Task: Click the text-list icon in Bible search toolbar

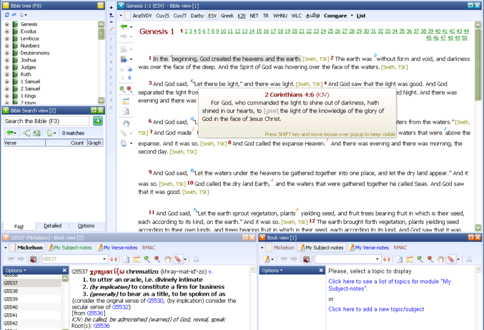Action: pos(37,133)
